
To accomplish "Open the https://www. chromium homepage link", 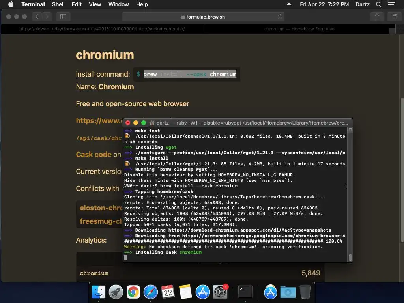I will 99,120.
